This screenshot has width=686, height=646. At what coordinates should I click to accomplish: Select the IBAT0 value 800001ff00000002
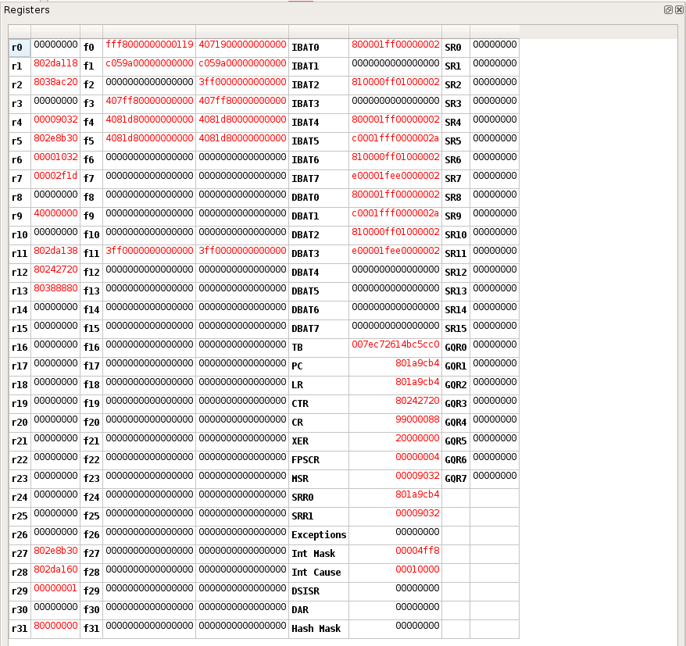(395, 45)
